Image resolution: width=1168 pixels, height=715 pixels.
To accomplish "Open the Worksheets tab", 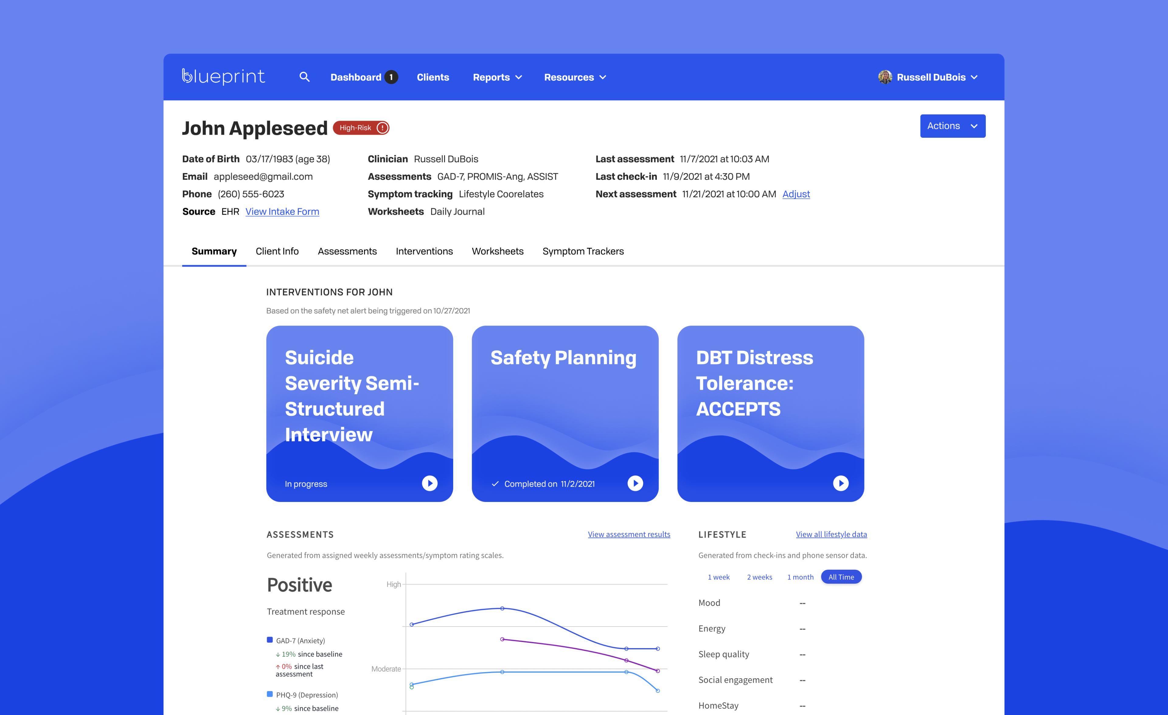I will pyautogui.click(x=497, y=251).
